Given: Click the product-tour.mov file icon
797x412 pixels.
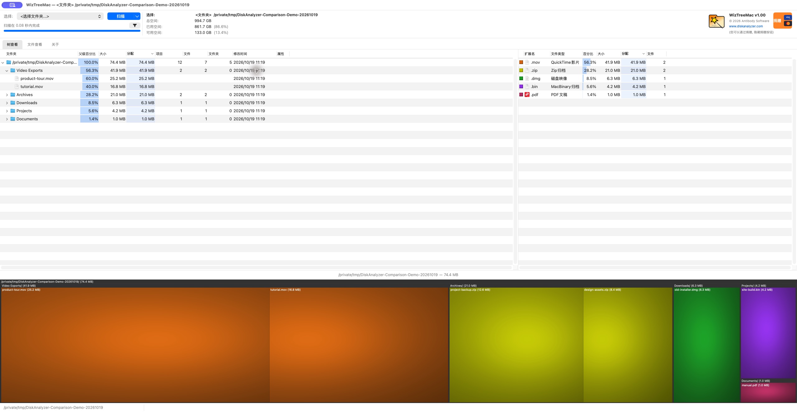Looking at the screenshot, I should (17, 78).
